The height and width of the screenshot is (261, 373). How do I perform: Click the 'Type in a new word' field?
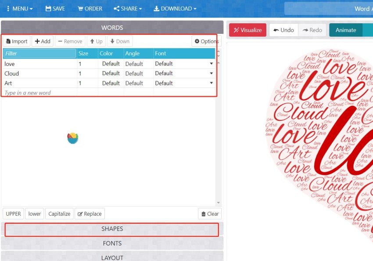pyautogui.click(x=39, y=93)
